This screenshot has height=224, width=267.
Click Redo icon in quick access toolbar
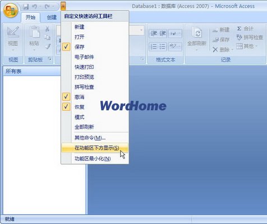(47, 7)
